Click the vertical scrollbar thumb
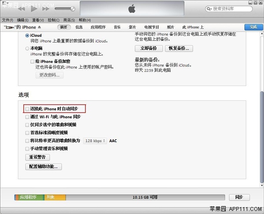Viewport: 264px width, 214px height. pos(262,137)
